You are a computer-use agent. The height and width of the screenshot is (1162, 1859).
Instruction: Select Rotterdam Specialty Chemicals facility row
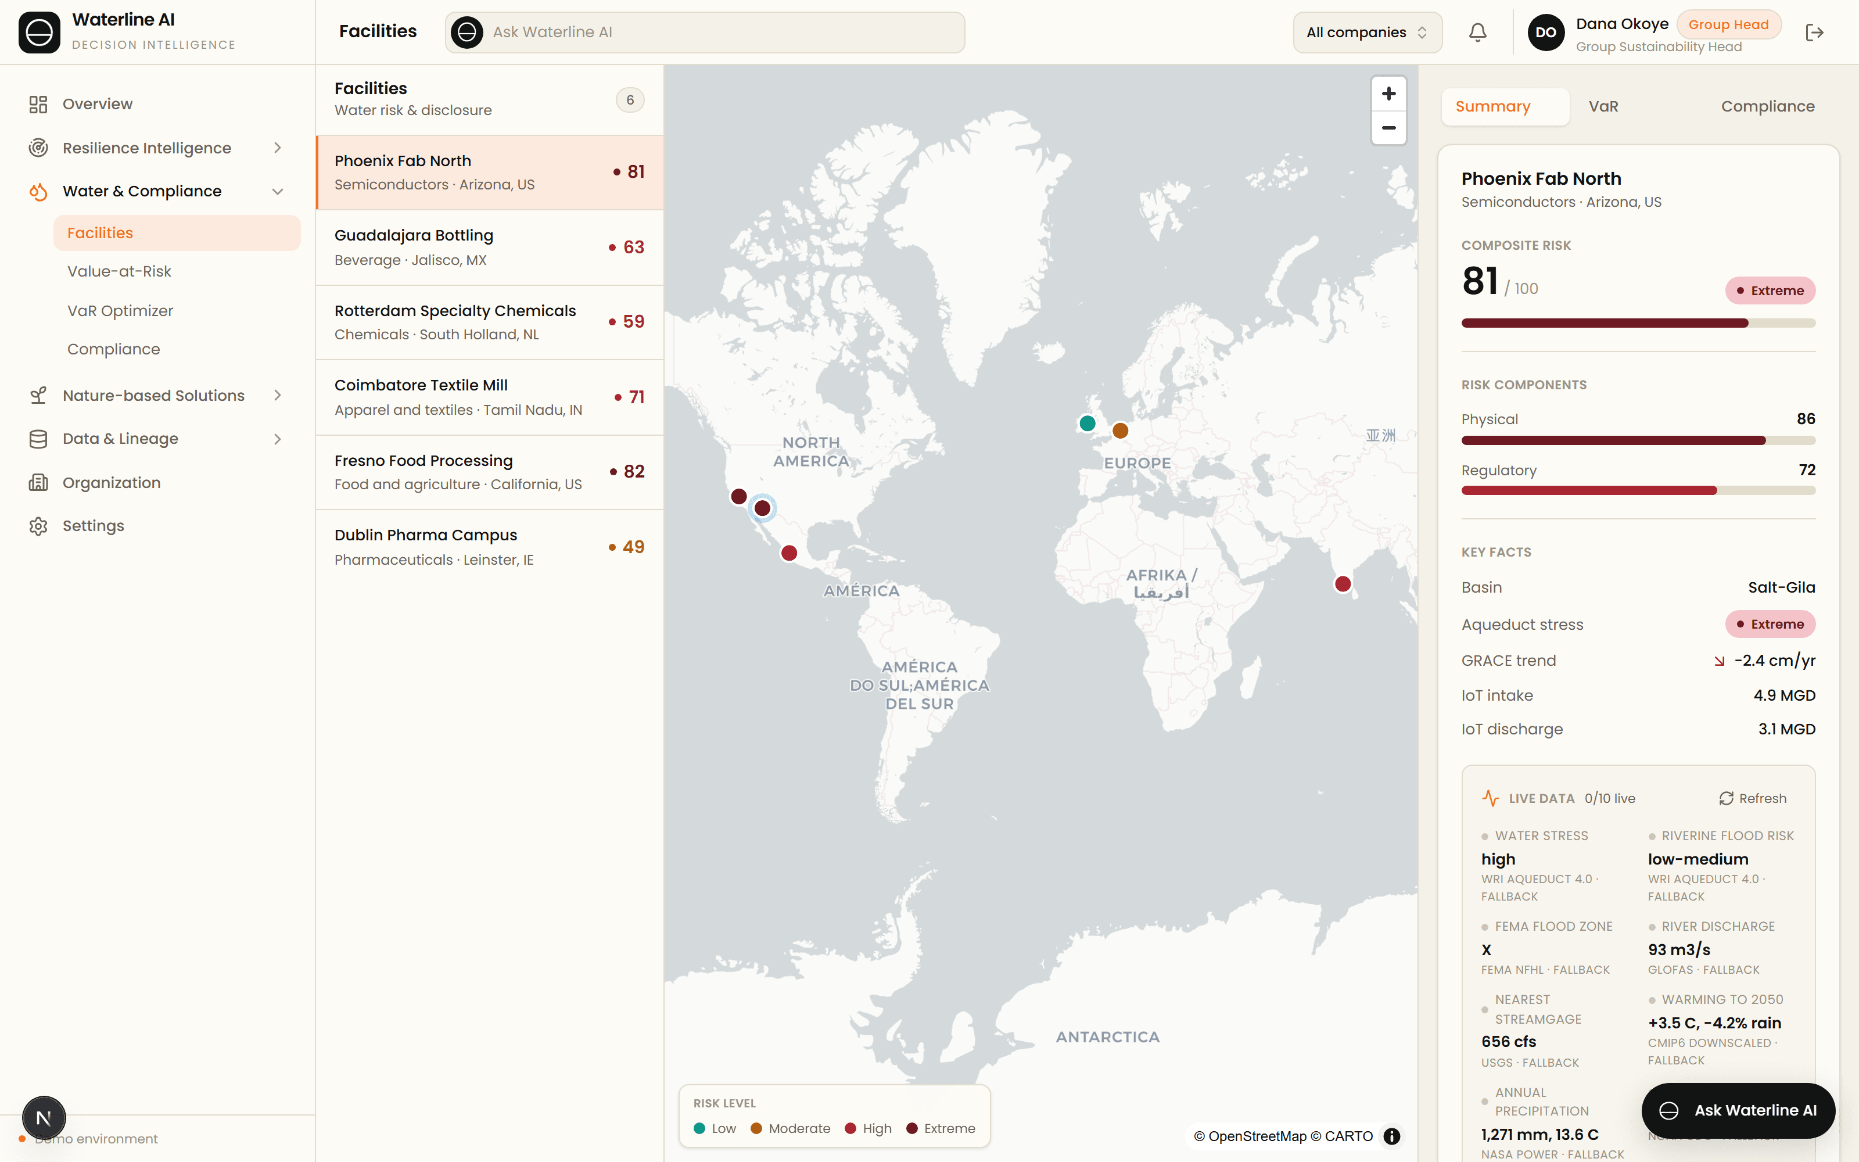click(490, 322)
